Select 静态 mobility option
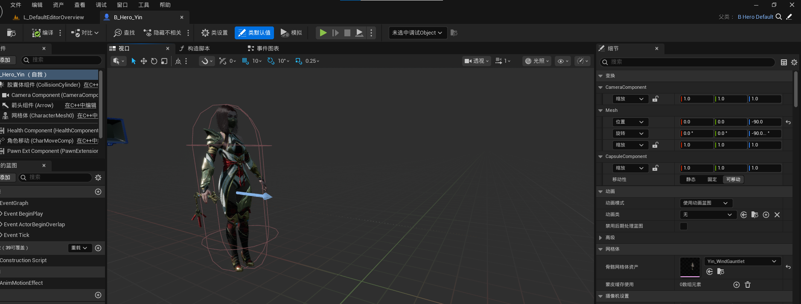 point(691,179)
